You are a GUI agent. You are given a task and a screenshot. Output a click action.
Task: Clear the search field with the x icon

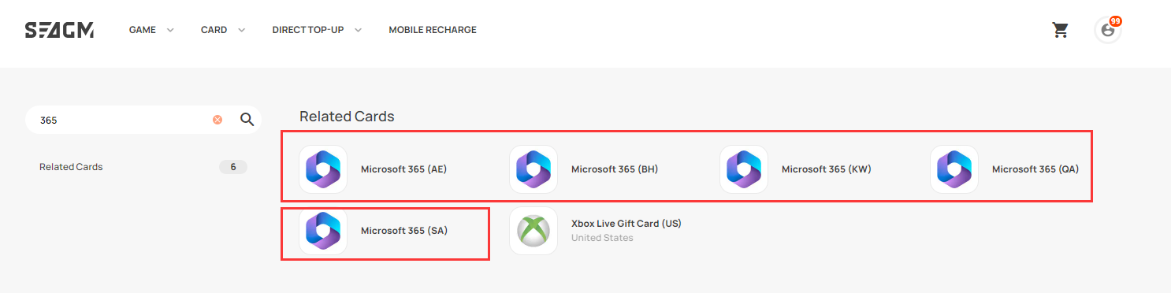click(217, 120)
